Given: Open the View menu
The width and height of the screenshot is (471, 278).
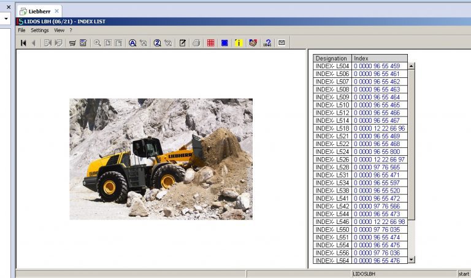Looking at the screenshot, I should [59, 30].
